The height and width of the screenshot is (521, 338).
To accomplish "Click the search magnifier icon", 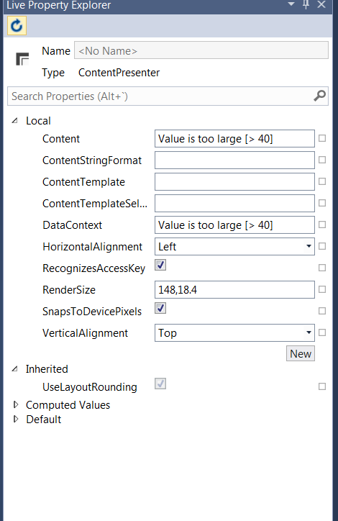I will 319,96.
